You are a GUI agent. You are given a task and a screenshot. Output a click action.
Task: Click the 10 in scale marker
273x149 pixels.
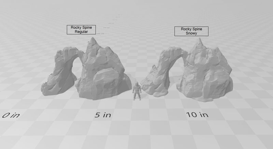tap(197, 115)
